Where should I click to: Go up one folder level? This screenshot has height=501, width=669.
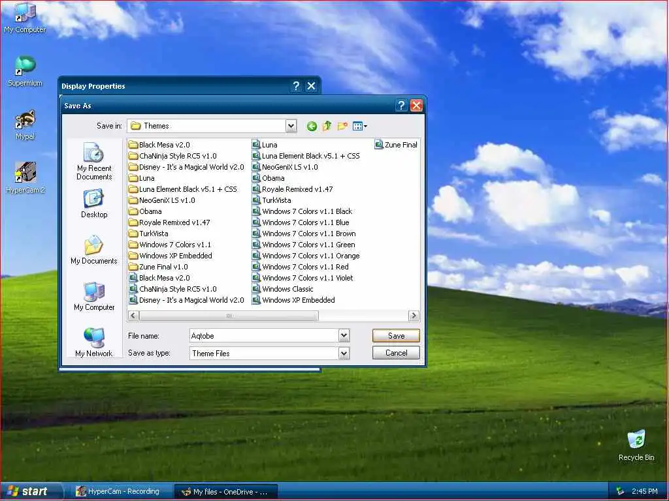327,126
